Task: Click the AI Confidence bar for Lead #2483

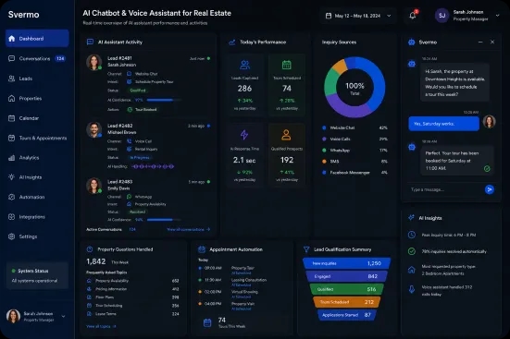Action: [x=164, y=220]
